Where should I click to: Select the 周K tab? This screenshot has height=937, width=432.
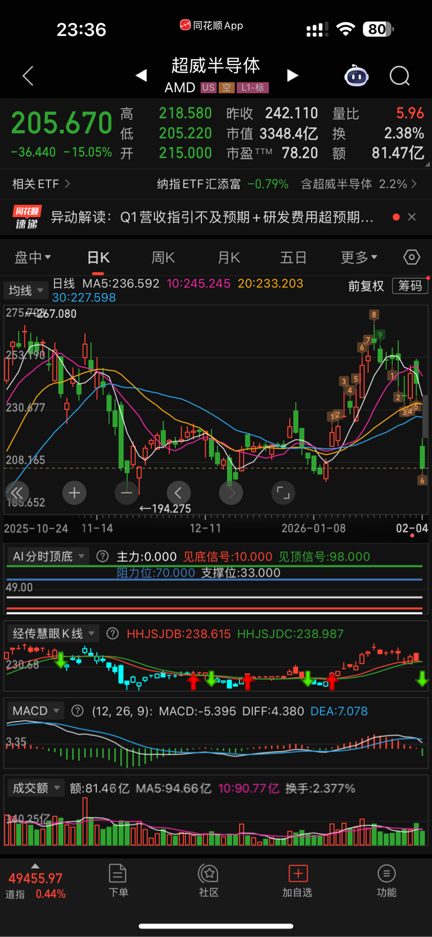[x=163, y=257]
